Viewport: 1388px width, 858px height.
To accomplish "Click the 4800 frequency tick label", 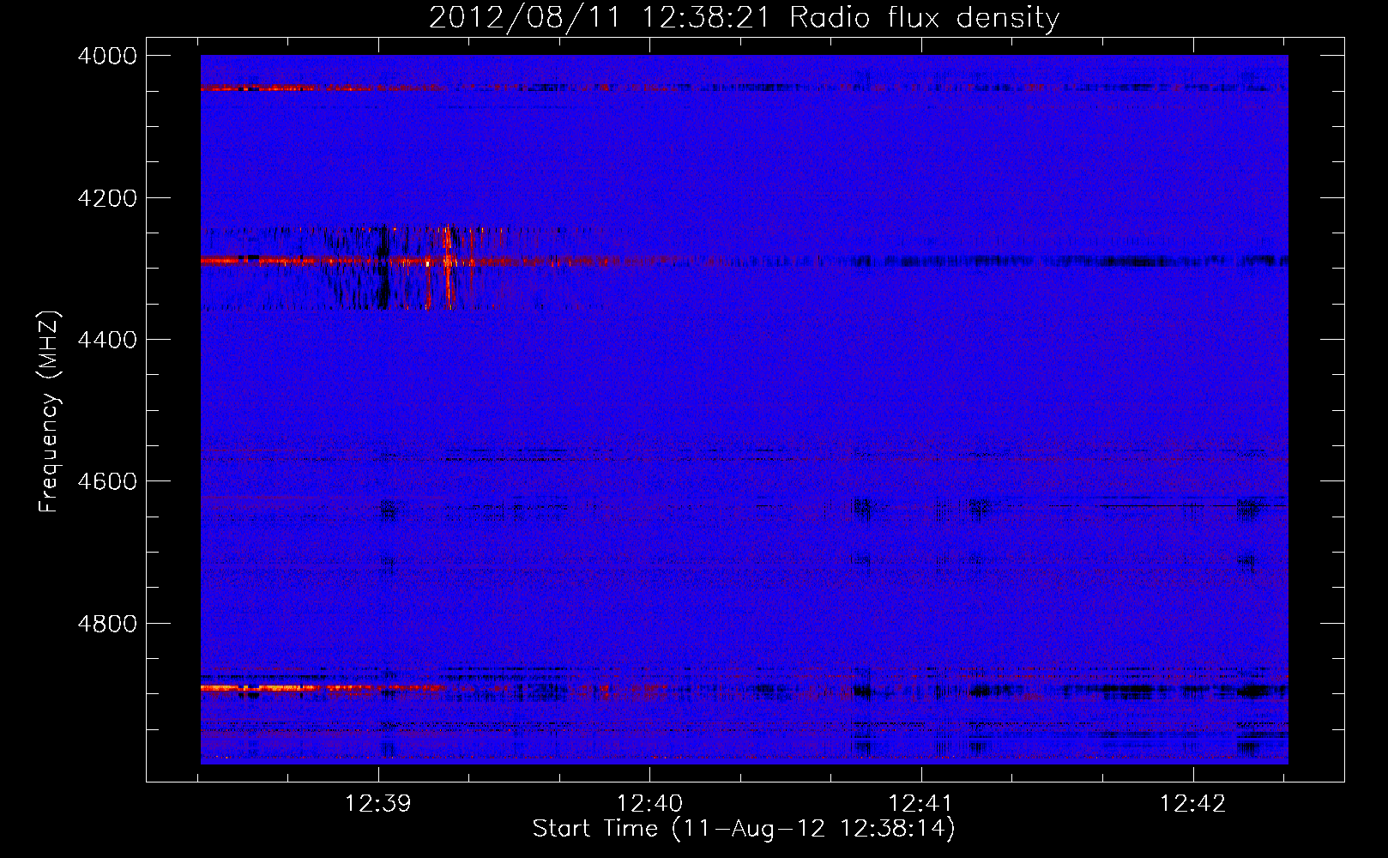I will (107, 623).
